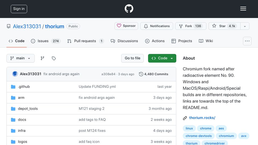The height and width of the screenshot is (145, 258).
Task: View branches via the branch icon
Action: pyautogui.click(x=42, y=58)
